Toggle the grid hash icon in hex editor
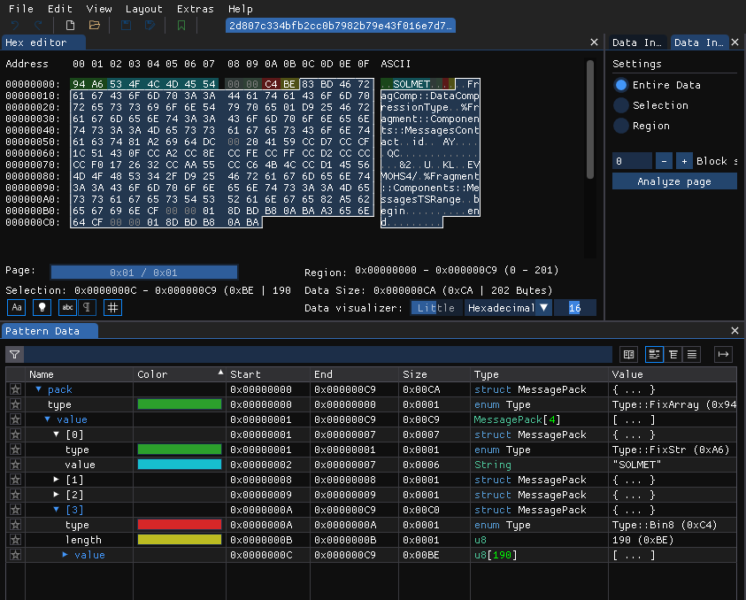 coord(112,307)
